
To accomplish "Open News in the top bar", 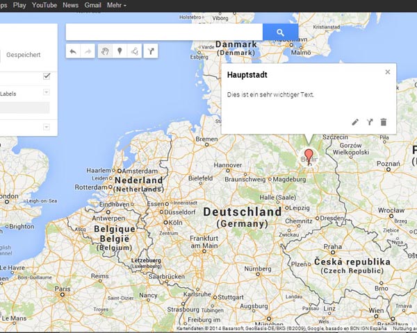I will pyautogui.click(x=70, y=5).
